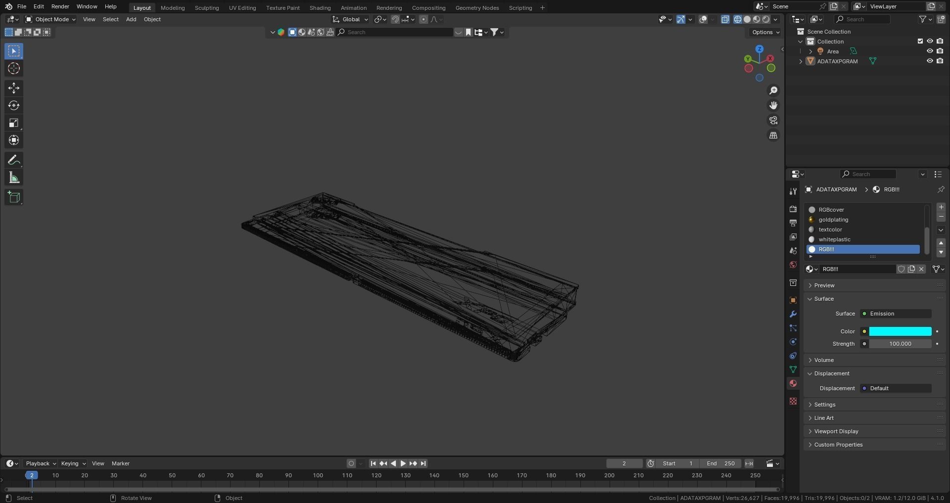Screen dimensions: 950x503
Task: Open the World properties tab
Action: (x=793, y=265)
